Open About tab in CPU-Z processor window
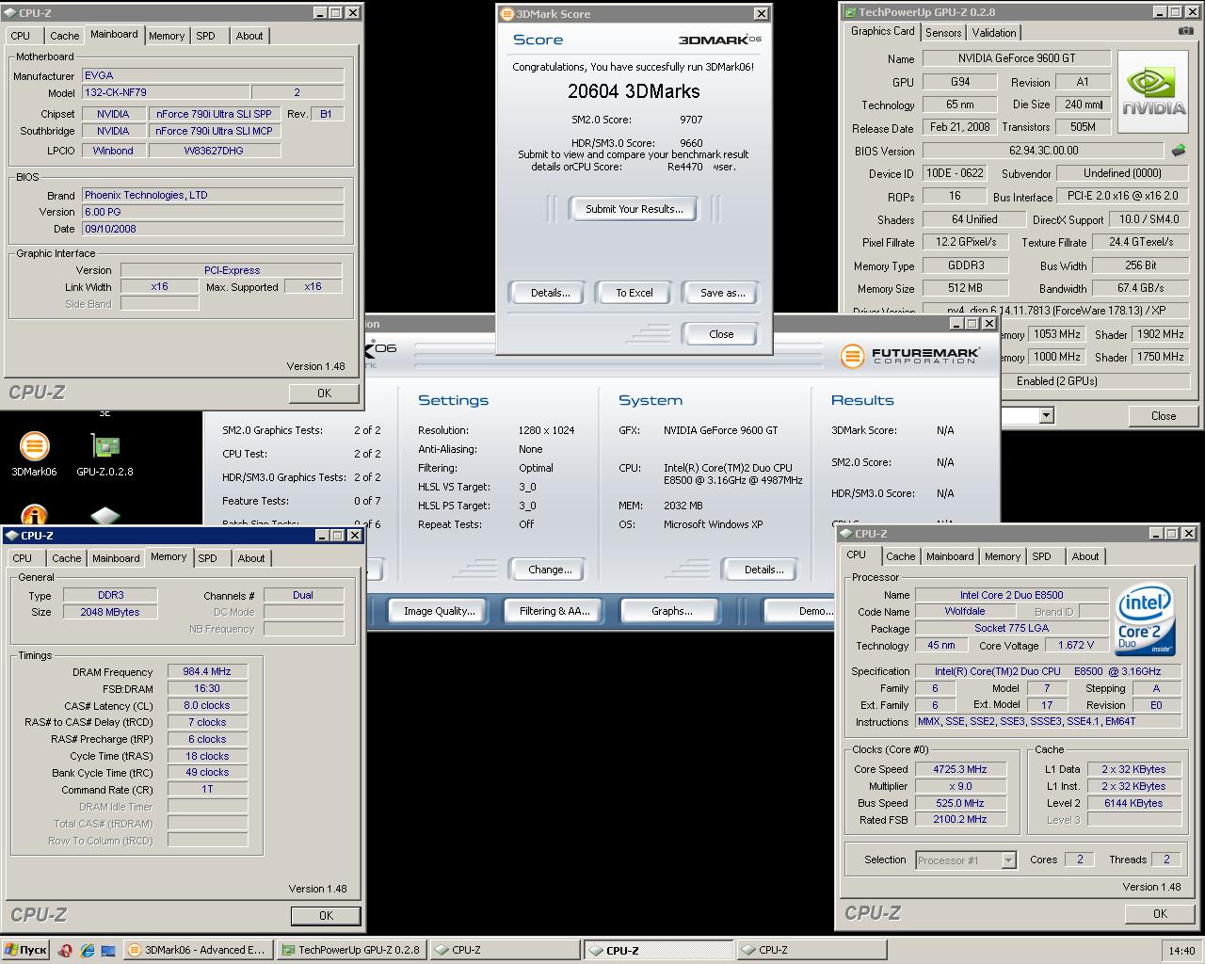1205x964 pixels. [x=1084, y=556]
